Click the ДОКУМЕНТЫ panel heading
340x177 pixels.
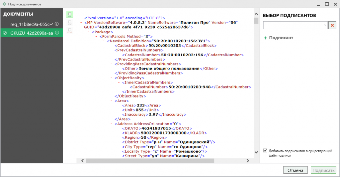pyautogui.click(x=18, y=14)
